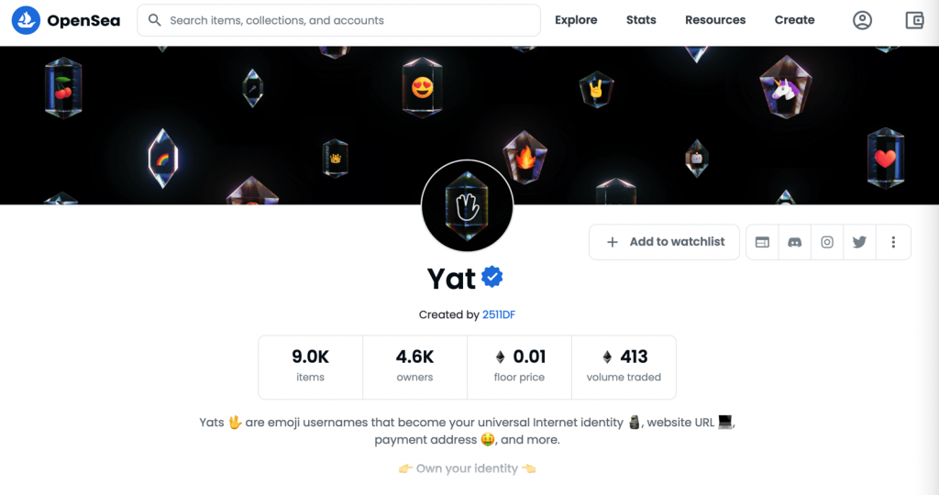Open the Twitter link icon
The height and width of the screenshot is (495, 939).
(x=859, y=242)
